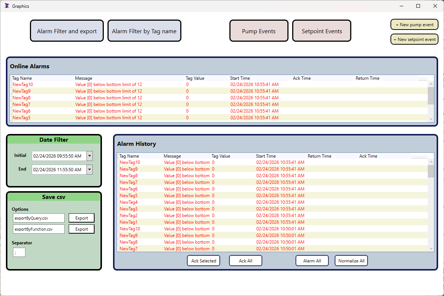
Task: Click the Graphics app icon in title bar
Action: click(x=7, y=6)
